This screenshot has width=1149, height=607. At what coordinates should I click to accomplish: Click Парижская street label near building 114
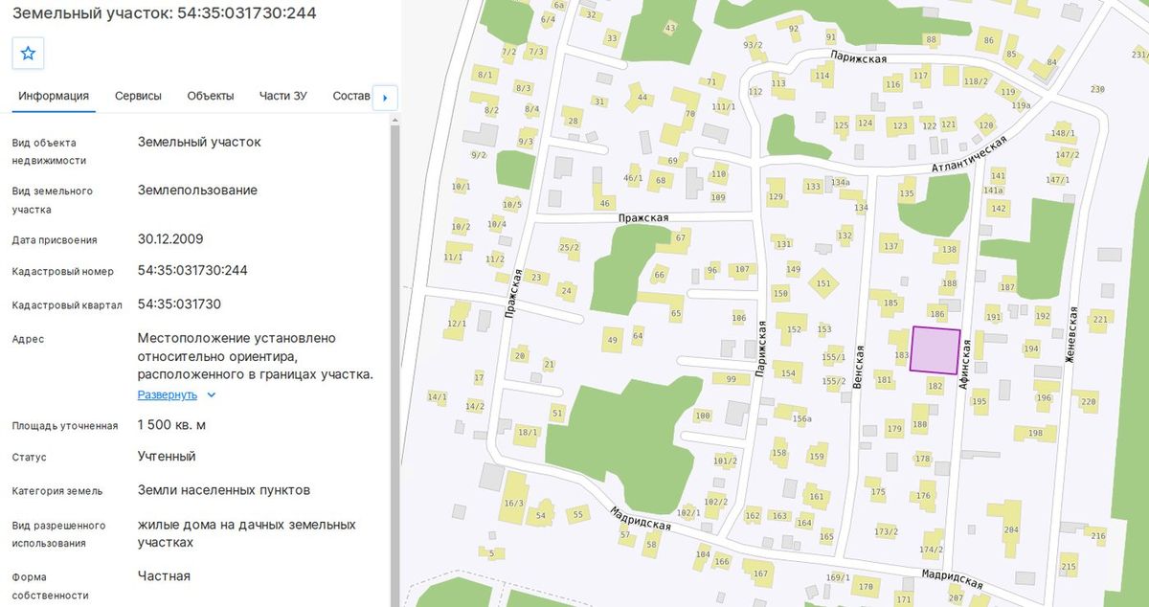point(859,57)
